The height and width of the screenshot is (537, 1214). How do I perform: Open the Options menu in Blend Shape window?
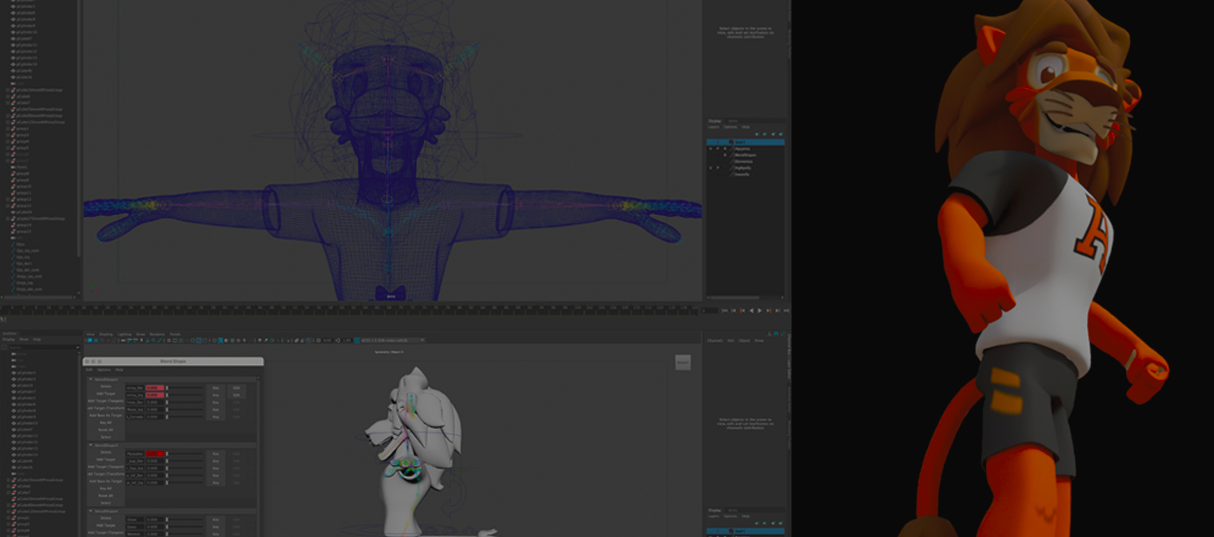[x=104, y=370]
